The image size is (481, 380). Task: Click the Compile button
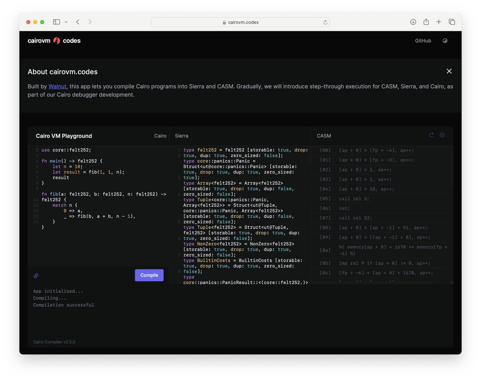149,275
